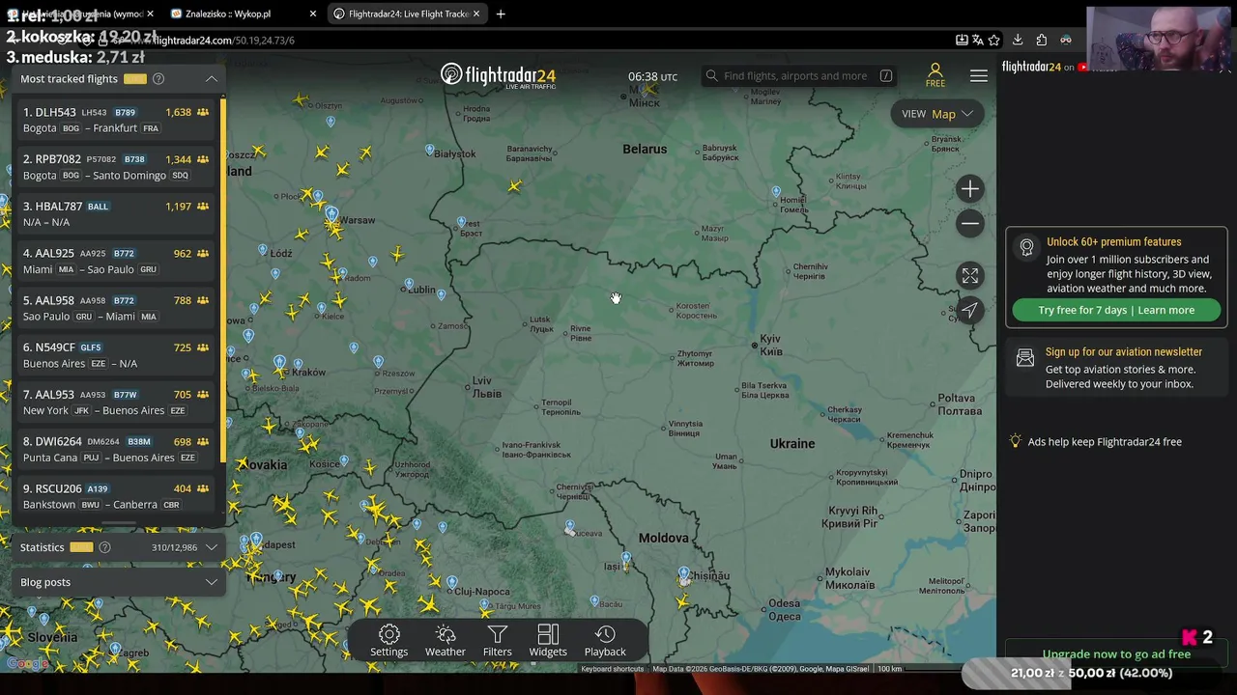
Task: Click the browser address bar URL
Action: [x=222, y=41]
